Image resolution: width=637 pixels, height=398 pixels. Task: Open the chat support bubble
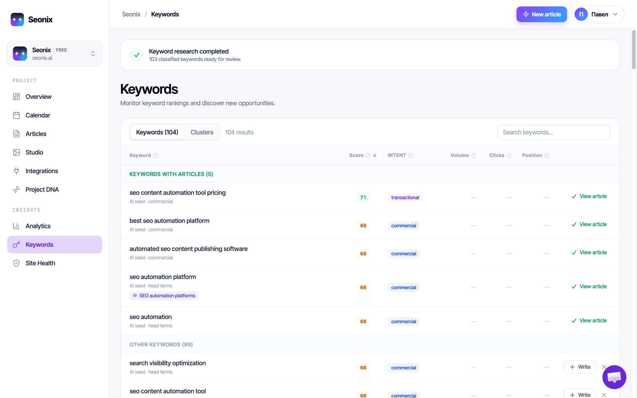coord(614,377)
